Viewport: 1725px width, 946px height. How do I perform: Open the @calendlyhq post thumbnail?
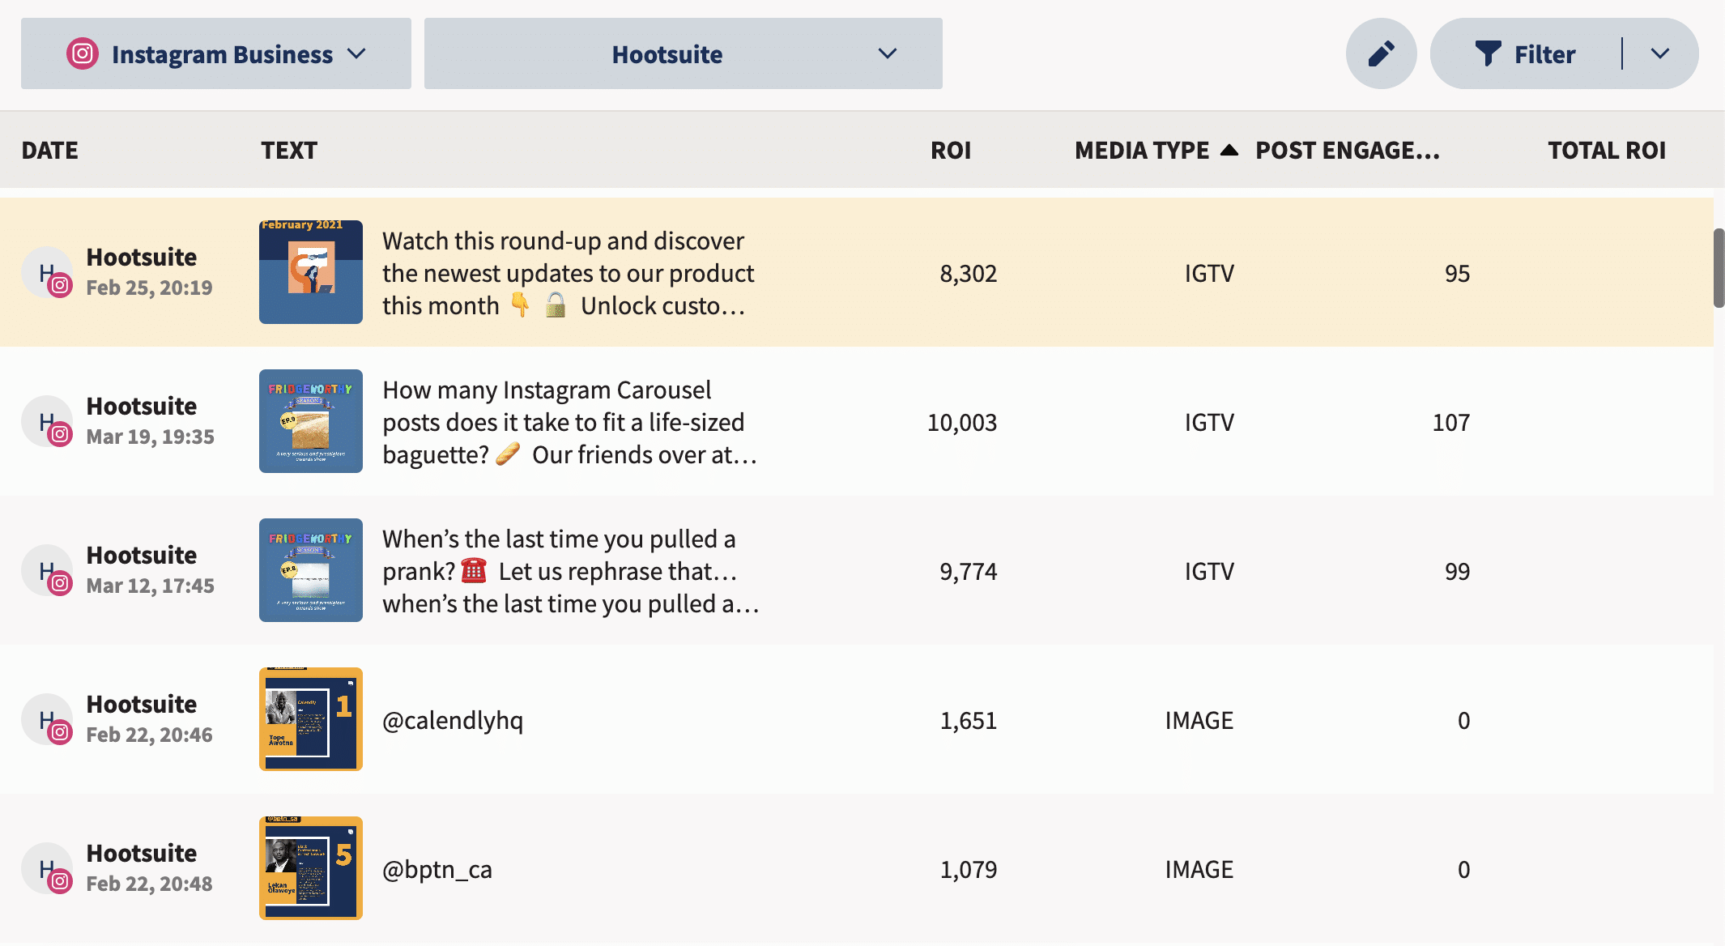pyautogui.click(x=311, y=719)
